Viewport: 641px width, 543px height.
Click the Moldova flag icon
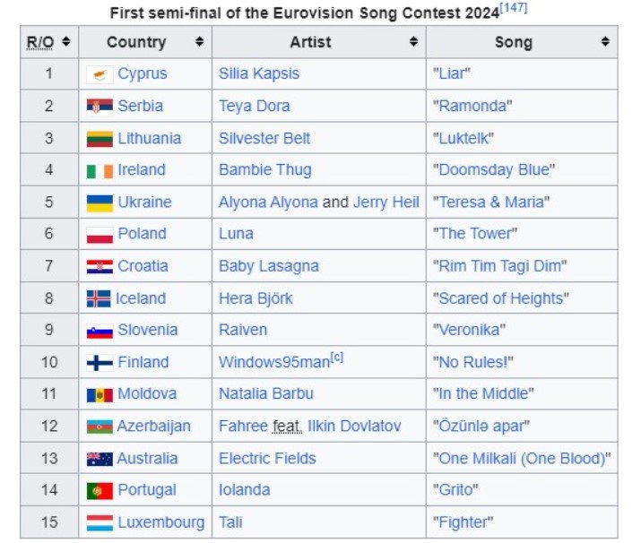(x=100, y=394)
